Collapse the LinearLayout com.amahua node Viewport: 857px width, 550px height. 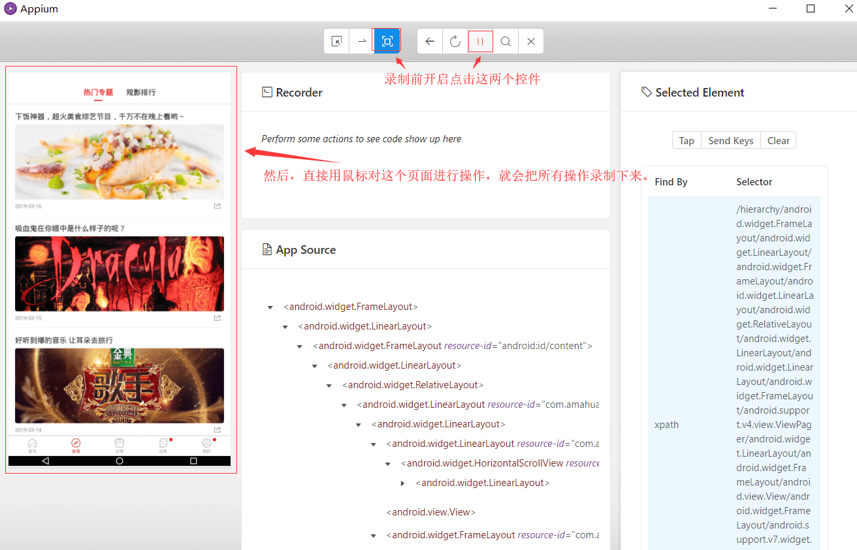[x=344, y=405]
